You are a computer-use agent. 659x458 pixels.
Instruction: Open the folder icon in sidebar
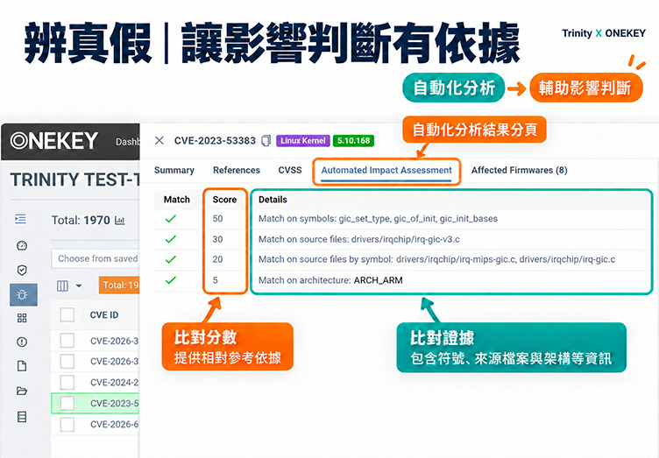coord(22,391)
